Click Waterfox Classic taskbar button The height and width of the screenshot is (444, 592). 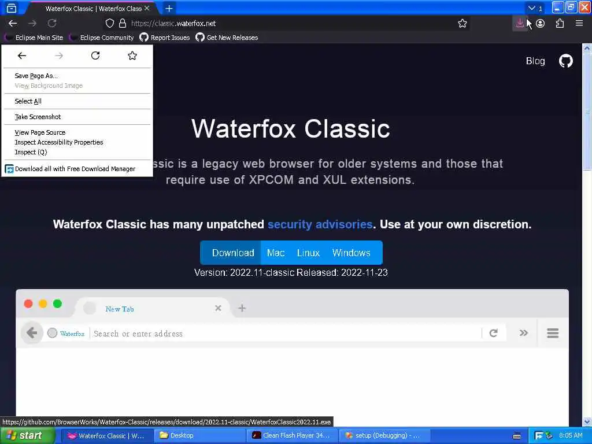(107, 436)
